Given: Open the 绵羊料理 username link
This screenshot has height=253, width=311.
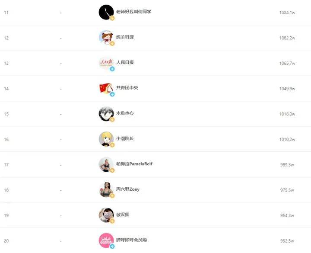Looking at the screenshot, I should [125, 37].
